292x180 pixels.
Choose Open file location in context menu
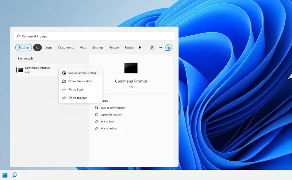[x=81, y=81]
